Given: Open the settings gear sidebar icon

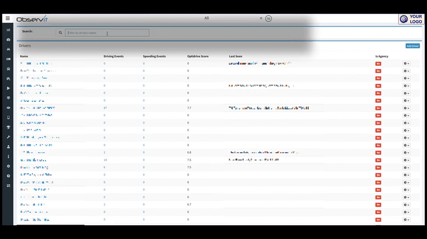Looking at the screenshot, I should (x=9, y=166).
